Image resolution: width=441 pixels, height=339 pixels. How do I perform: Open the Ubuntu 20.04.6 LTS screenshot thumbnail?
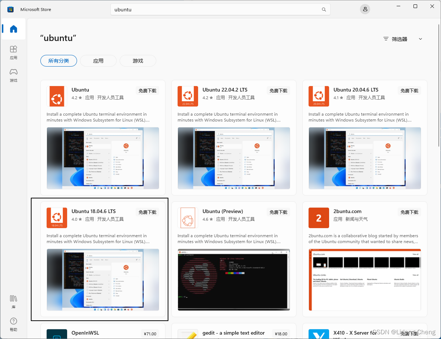tap(365, 158)
